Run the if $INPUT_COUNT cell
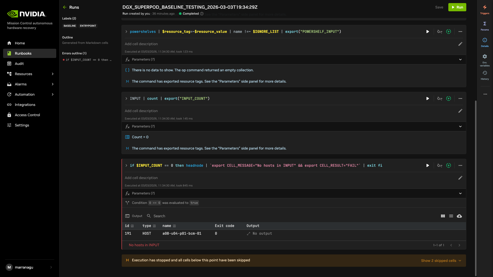Viewport: 493px width, 277px height. click(428, 165)
